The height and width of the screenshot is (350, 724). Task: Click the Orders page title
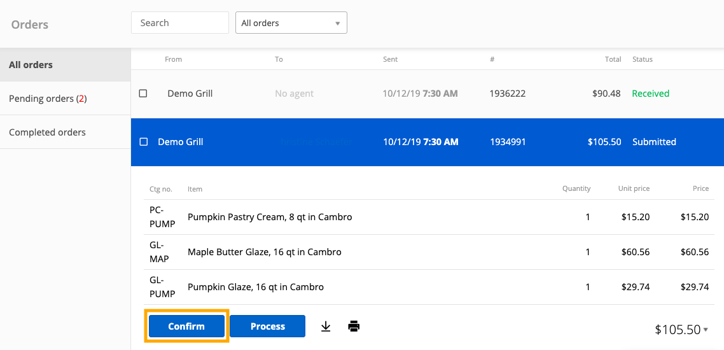30,24
